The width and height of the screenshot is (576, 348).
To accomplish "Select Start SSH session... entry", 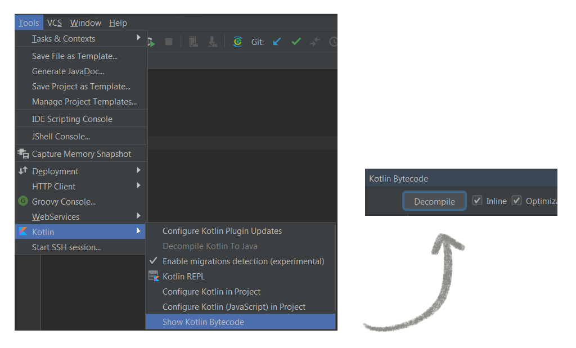I will [x=81, y=247].
